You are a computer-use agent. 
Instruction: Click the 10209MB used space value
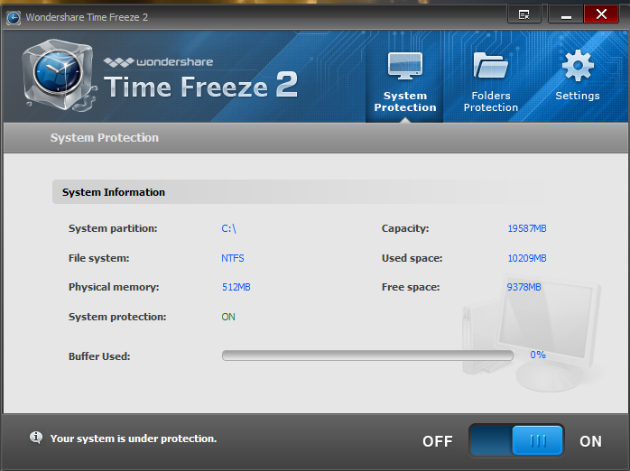[527, 258]
